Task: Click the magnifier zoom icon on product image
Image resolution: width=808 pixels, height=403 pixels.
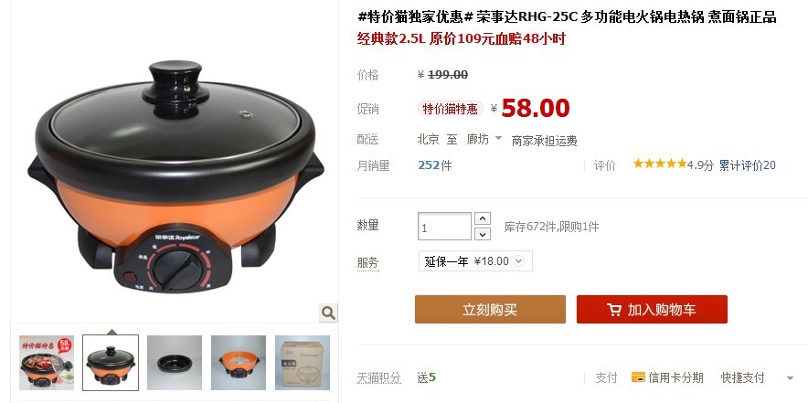Action: point(328,313)
